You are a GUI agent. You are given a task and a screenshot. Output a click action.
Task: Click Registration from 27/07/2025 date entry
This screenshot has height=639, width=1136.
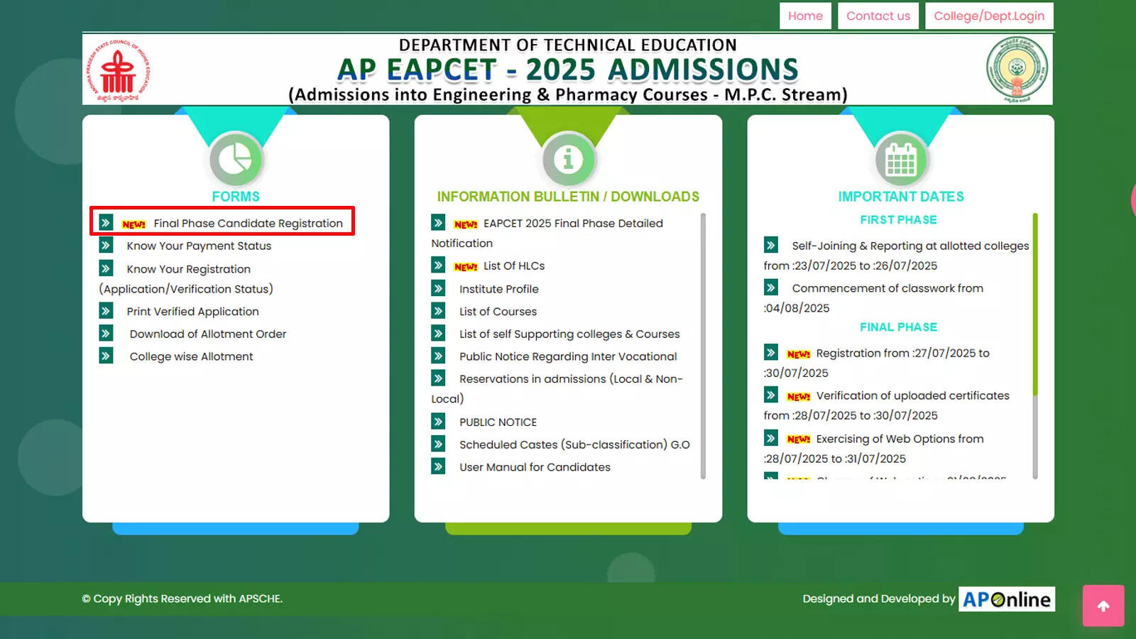coord(876,363)
